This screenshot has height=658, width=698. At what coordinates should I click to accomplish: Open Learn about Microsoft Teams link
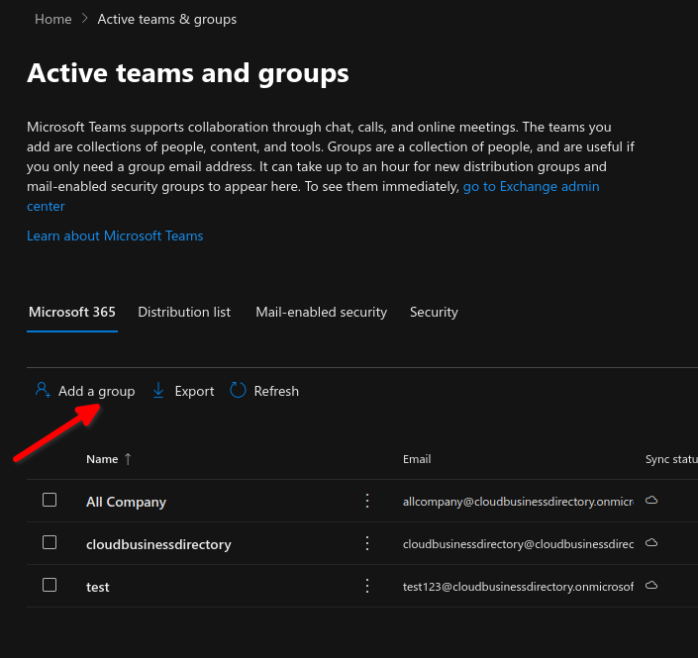coord(115,235)
